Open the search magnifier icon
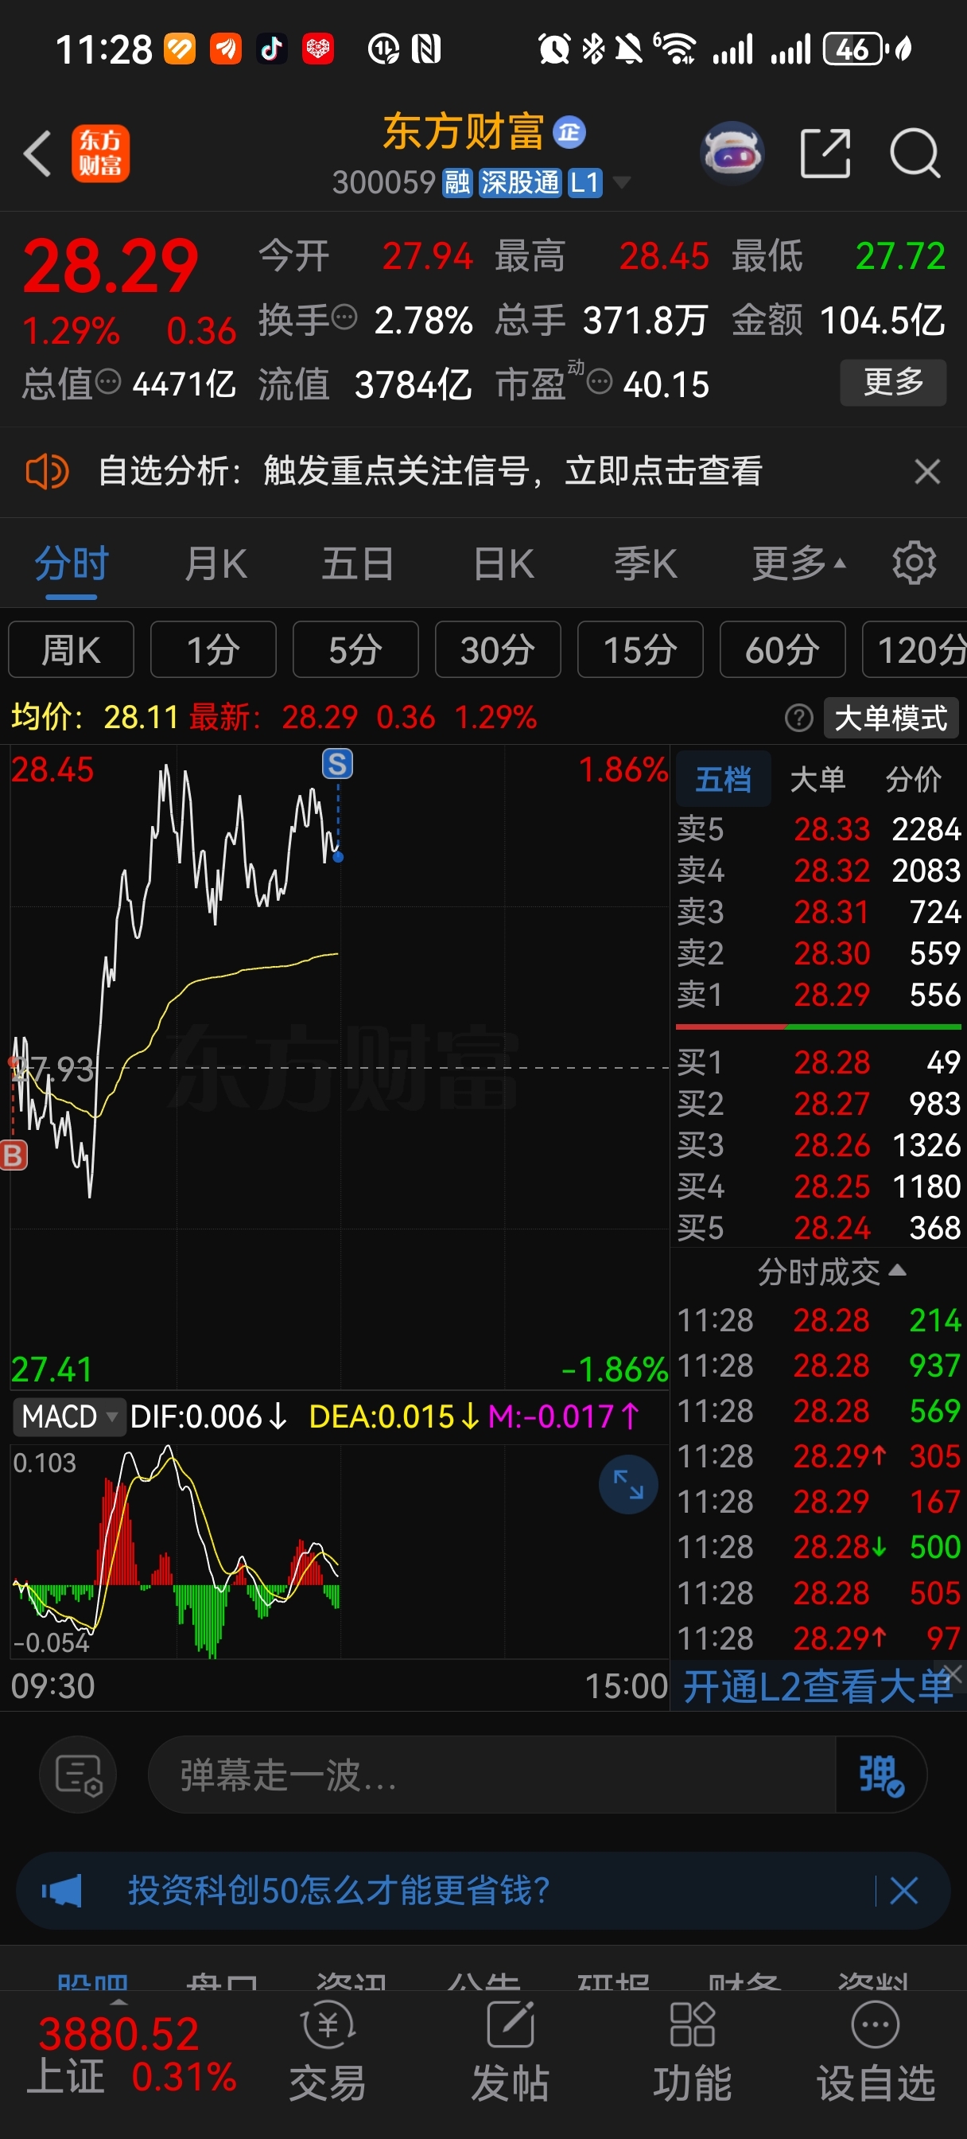The height and width of the screenshot is (2139, 967). click(915, 154)
